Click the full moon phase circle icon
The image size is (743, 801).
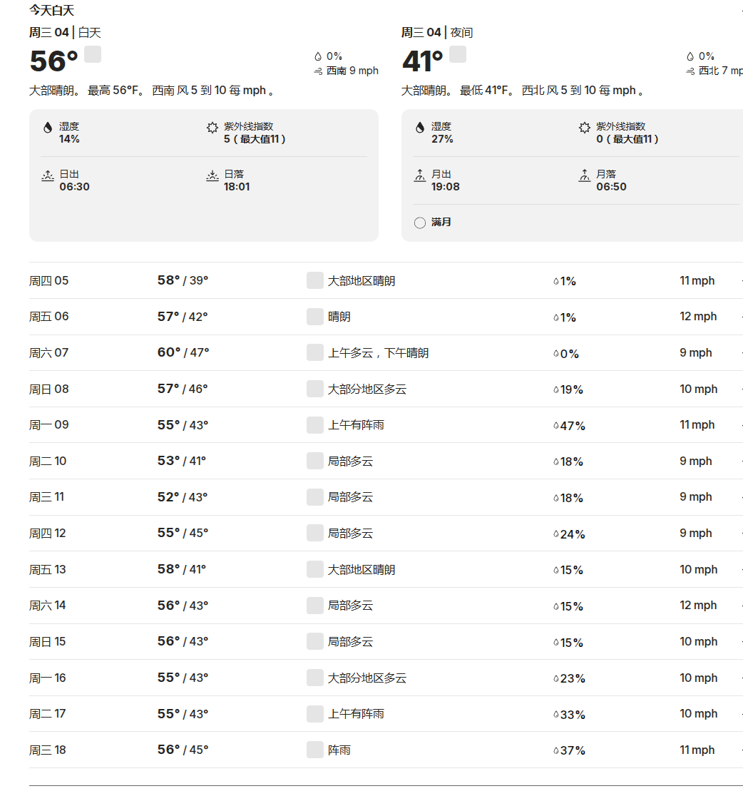pyautogui.click(x=420, y=223)
